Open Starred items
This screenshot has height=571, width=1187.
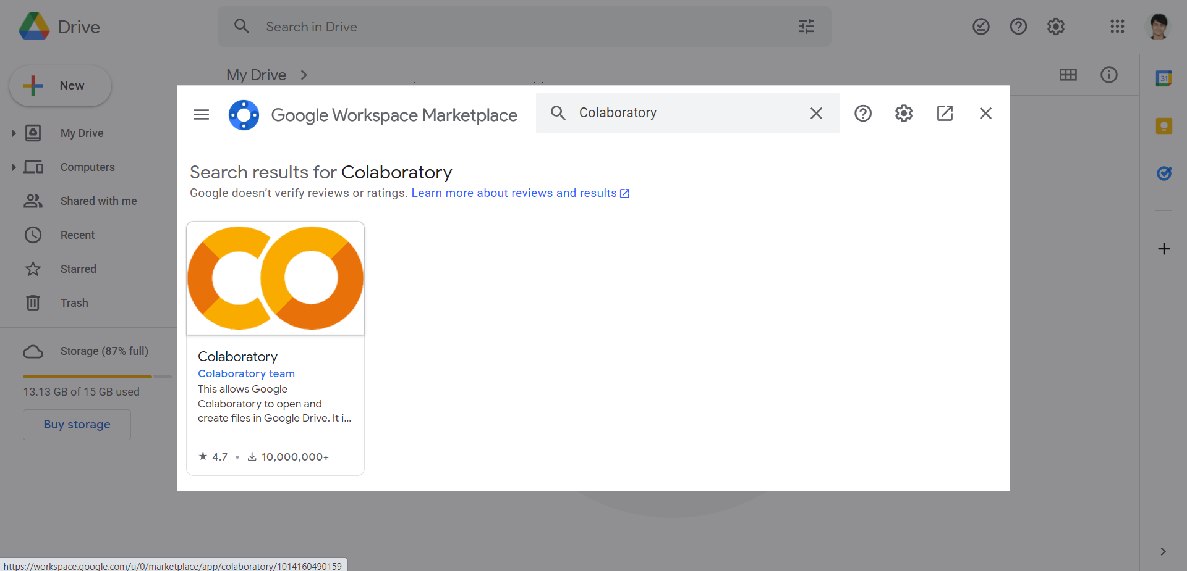(x=78, y=269)
